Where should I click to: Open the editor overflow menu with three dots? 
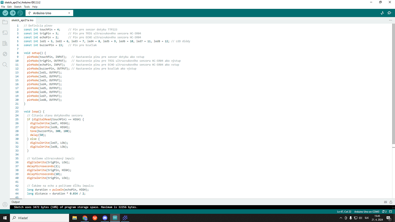pos(390,20)
